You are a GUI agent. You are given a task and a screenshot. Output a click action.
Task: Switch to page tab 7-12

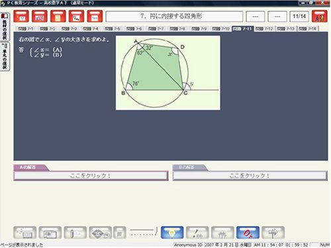(x=264, y=28)
